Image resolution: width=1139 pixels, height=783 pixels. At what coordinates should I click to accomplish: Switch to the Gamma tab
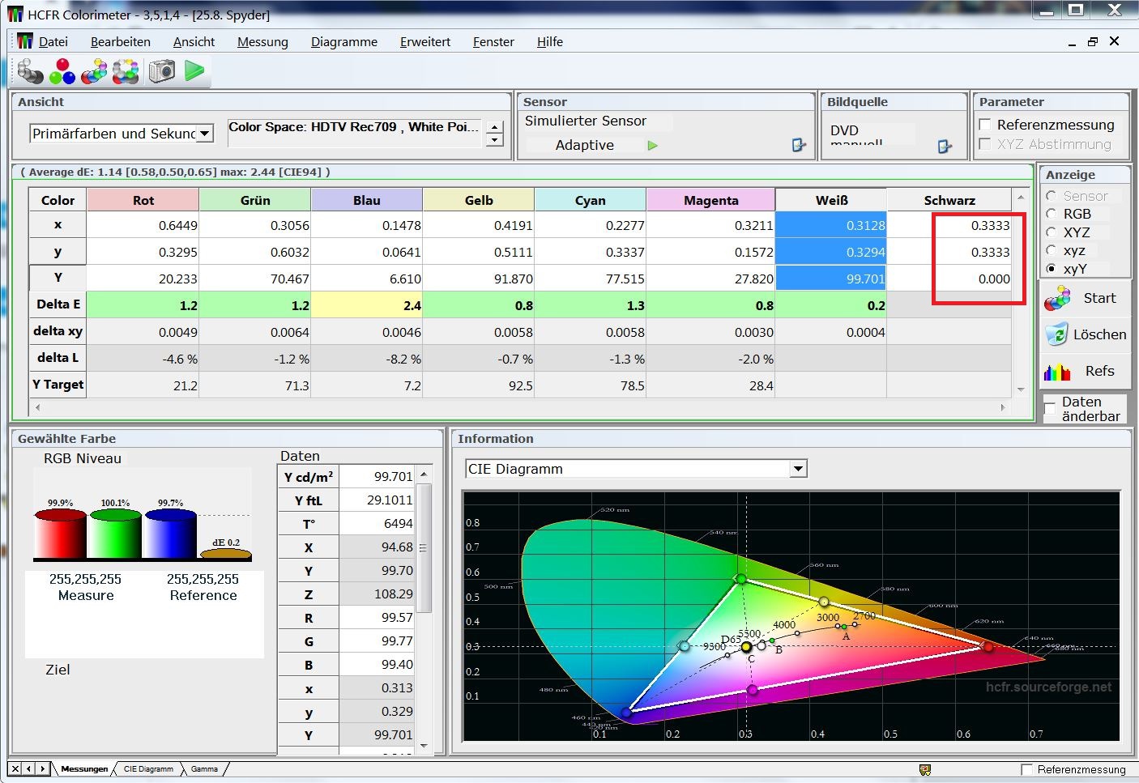pos(204,768)
